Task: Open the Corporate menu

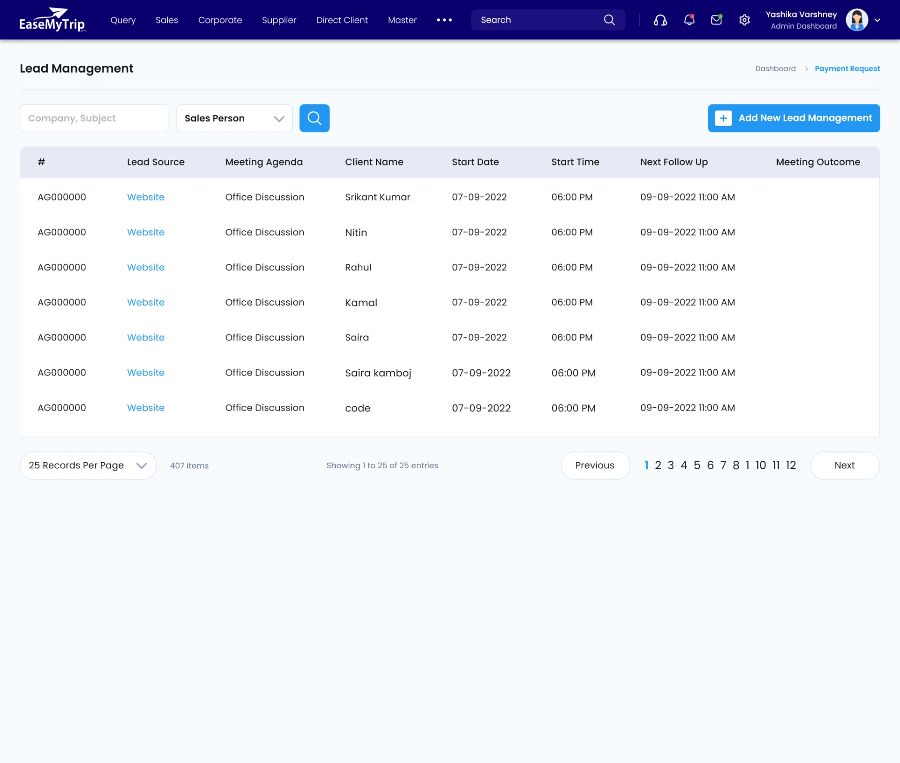Action: pos(220,20)
